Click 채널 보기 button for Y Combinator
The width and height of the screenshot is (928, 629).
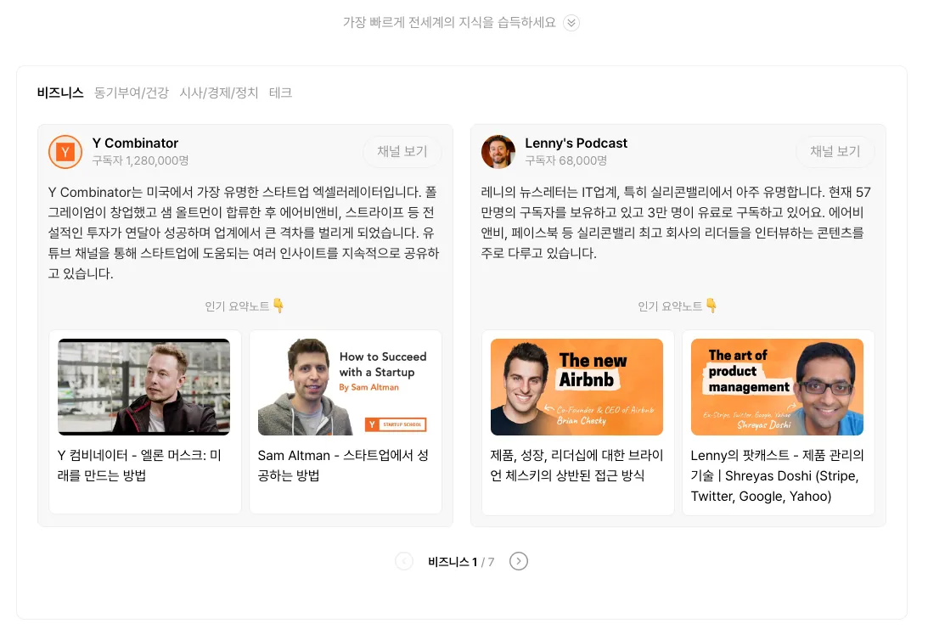(402, 152)
